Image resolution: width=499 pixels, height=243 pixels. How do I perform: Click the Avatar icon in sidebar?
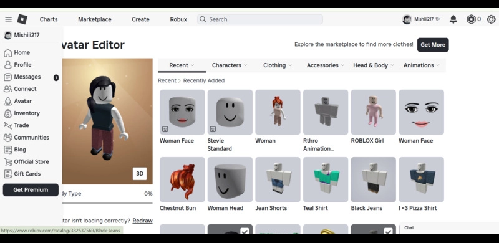click(8, 101)
